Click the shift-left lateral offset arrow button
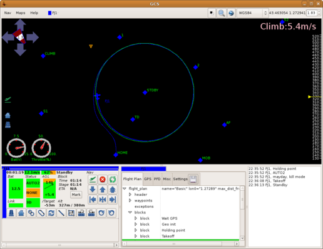Screen dimensions: 323x249 (93, 200)
